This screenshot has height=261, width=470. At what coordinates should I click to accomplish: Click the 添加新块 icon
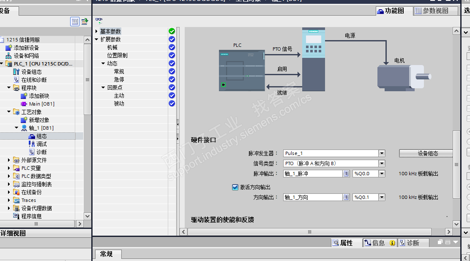(24, 96)
